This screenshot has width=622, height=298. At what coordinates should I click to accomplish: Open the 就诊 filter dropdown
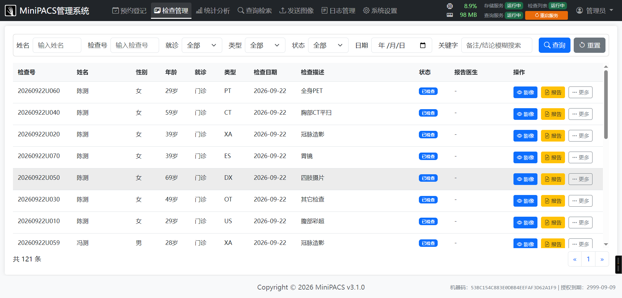[202, 45]
